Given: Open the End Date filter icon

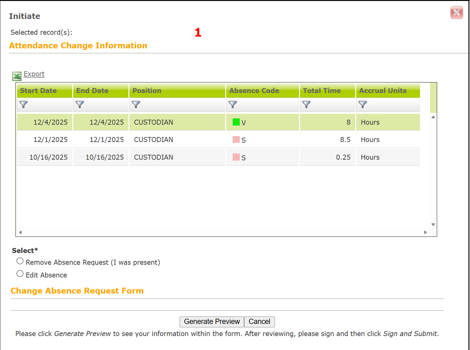Looking at the screenshot, I should pos(80,104).
